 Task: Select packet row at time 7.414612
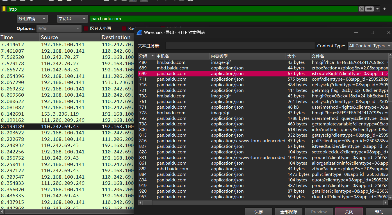click(x=67, y=45)
